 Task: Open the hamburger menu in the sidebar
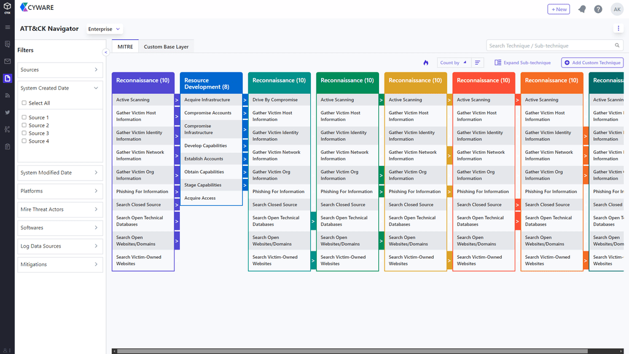[x=7, y=27]
